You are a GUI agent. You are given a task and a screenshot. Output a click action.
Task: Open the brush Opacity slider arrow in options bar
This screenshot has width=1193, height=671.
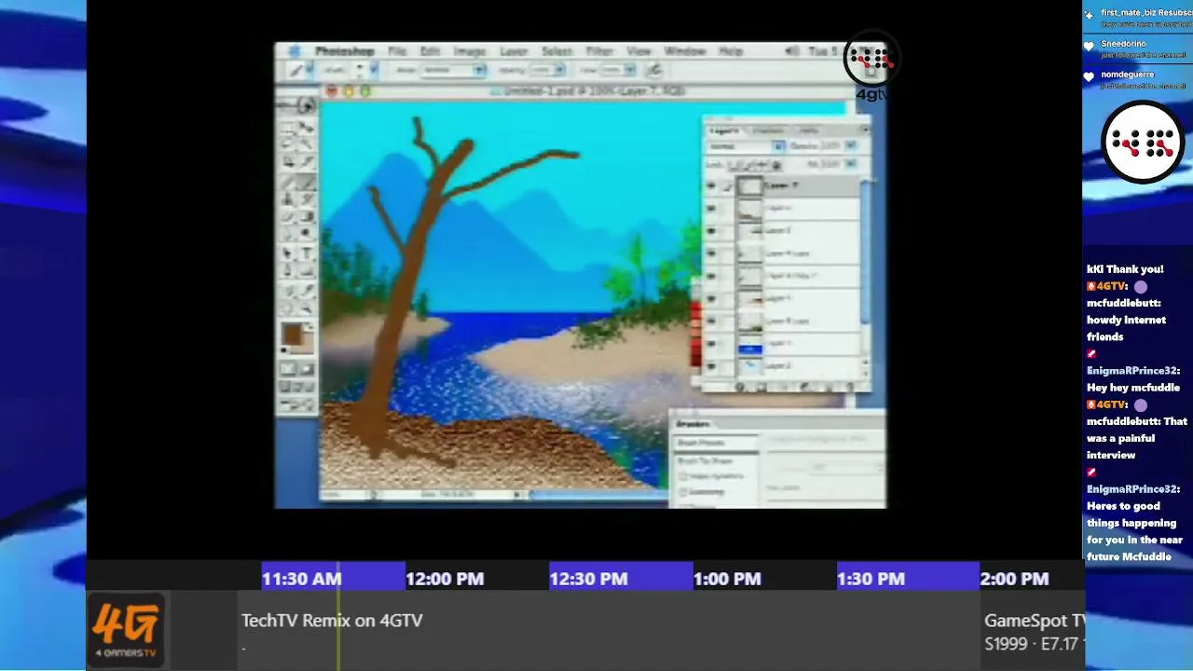point(559,70)
